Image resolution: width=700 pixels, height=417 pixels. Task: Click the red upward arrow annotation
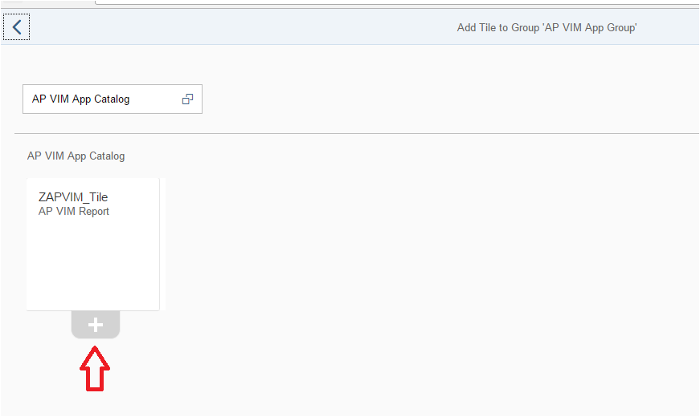pos(95,369)
